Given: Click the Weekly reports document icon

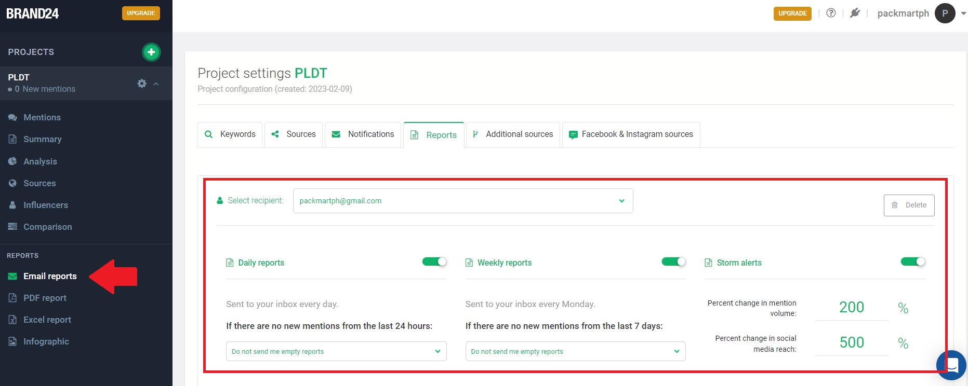Looking at the screenshot, I should tap(469, 263).
